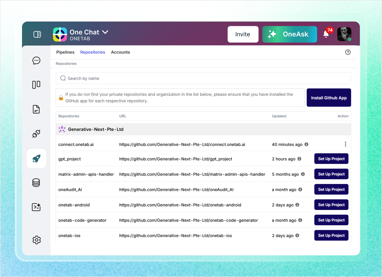Open notifications bell with 74 badge
The height and width of the screenshot is (277, 382).
point(327,34)
